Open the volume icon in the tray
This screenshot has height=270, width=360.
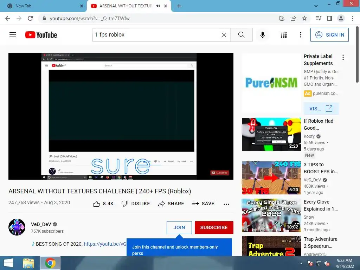[327, 263]
